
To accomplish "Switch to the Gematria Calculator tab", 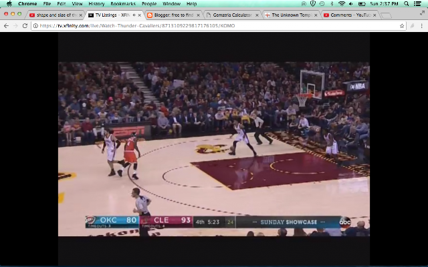I will pyautogui.click(x=232, y=15).
